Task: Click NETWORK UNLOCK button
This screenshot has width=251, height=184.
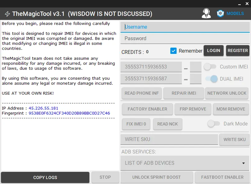Action: [227, 93]
